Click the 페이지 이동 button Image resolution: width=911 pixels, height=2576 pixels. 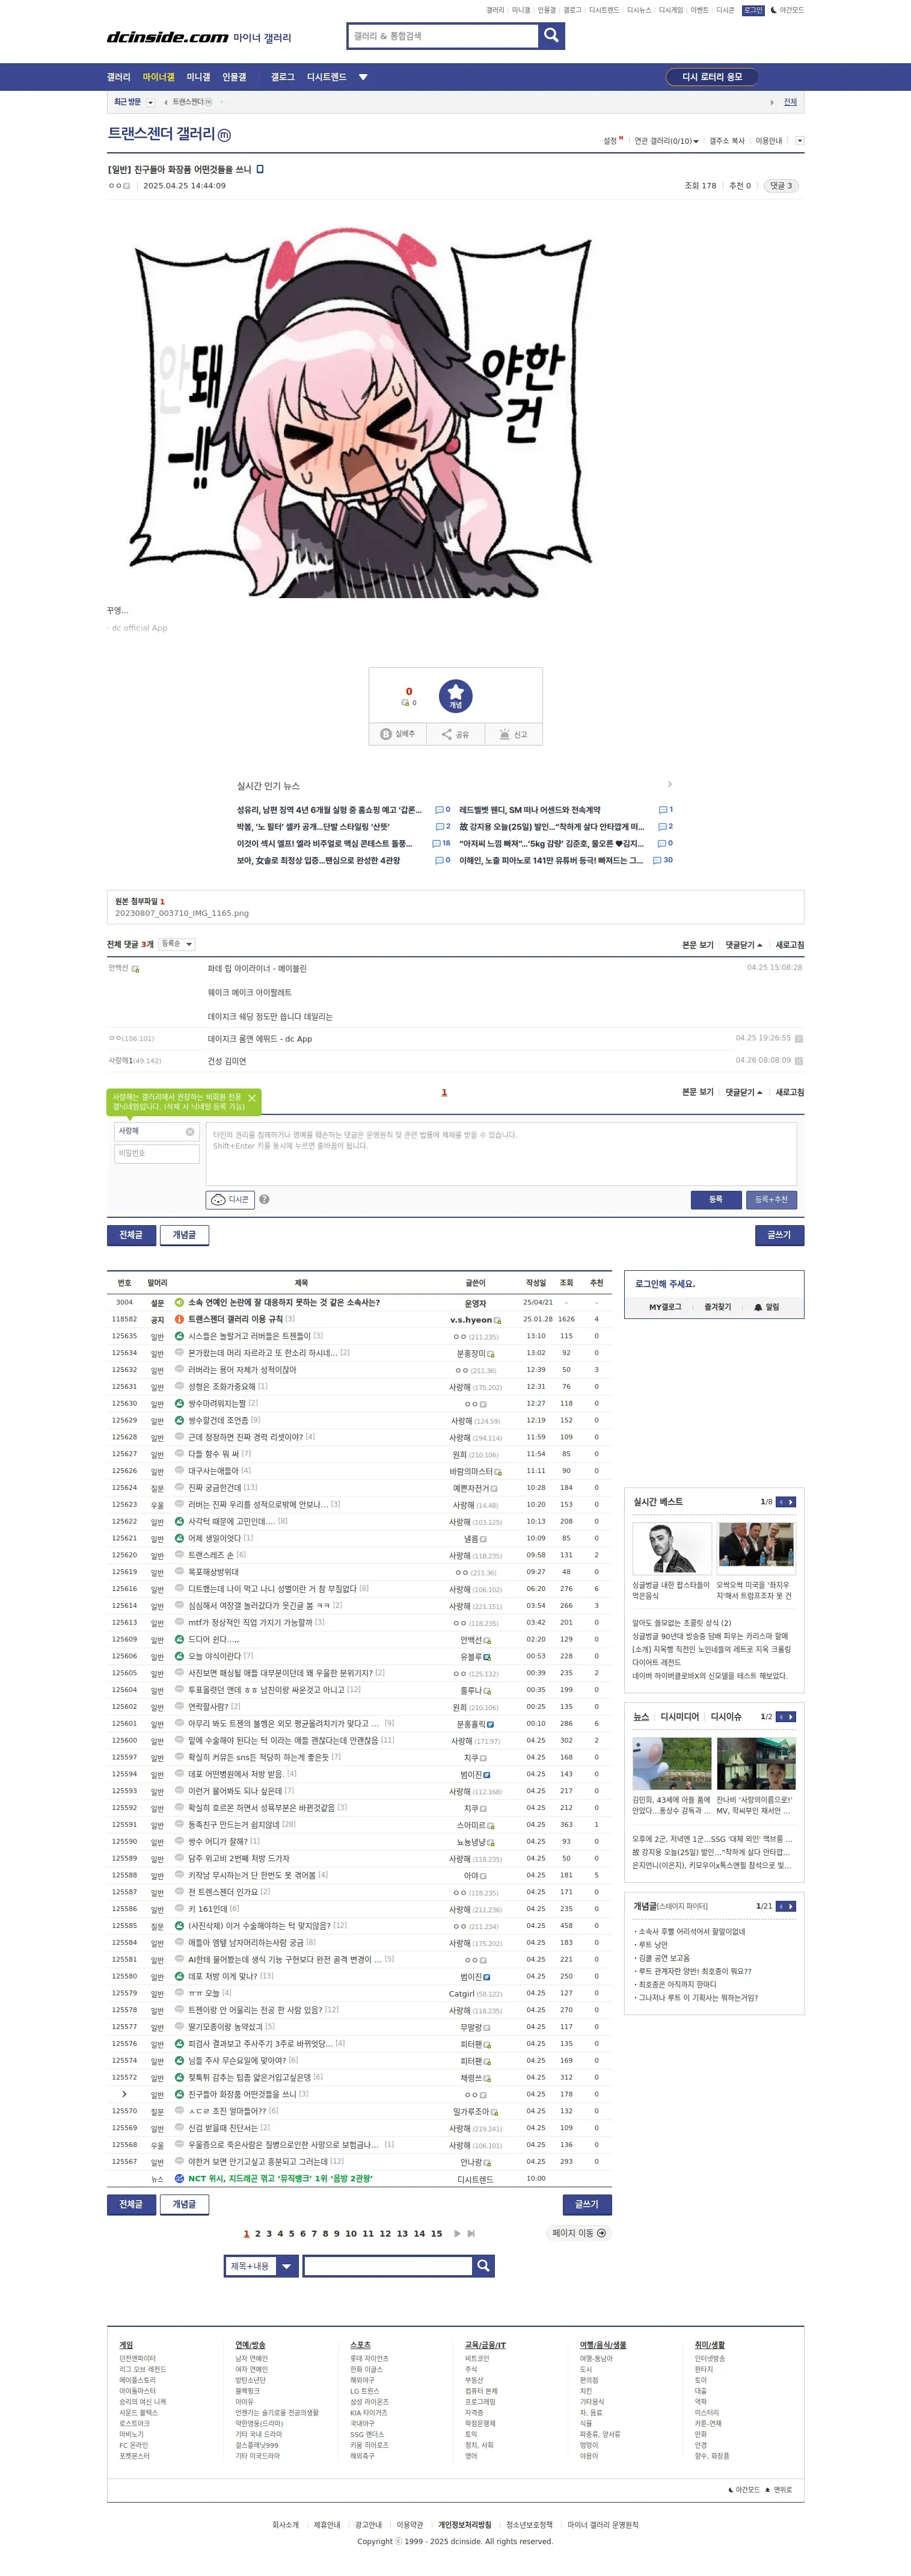tap(579, 2233)
